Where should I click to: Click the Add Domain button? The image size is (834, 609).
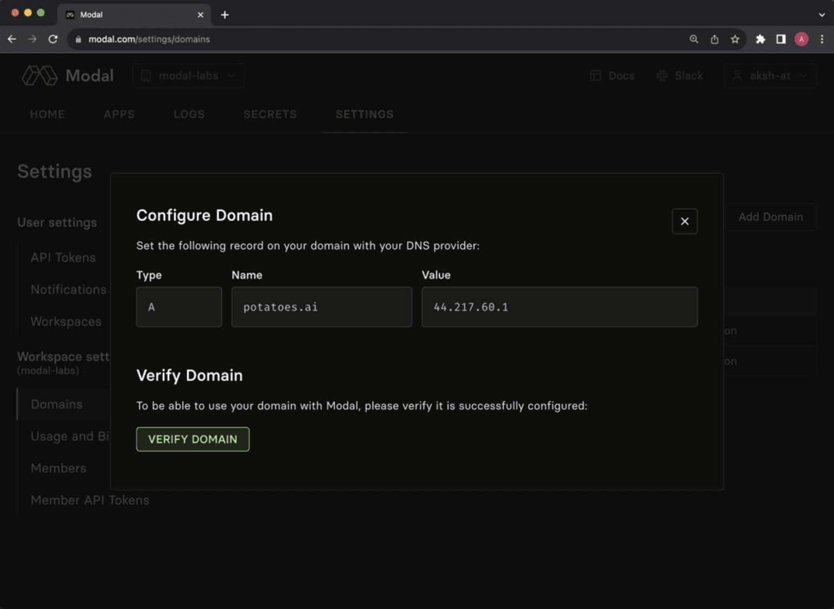[x=771, y=217]
